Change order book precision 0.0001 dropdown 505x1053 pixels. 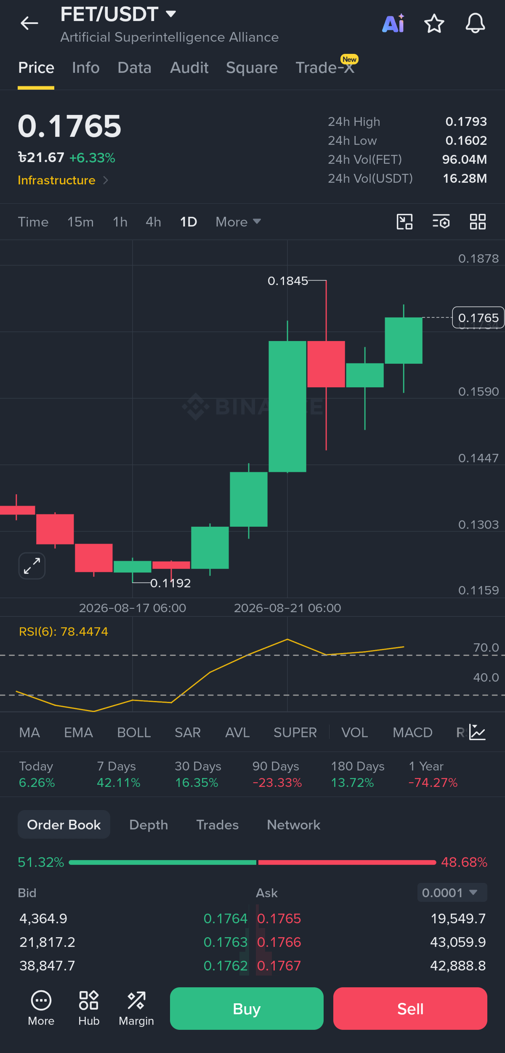click(452, 893)
